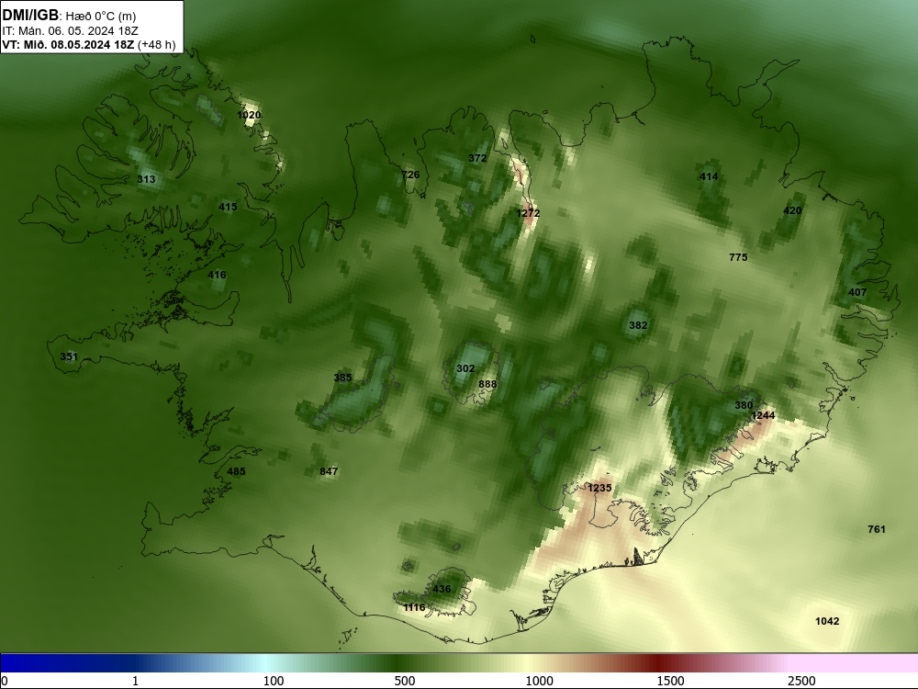Click the 415 value label
Image resolution: width=918 pixels, height=689 pixels.
pos(228,207)
